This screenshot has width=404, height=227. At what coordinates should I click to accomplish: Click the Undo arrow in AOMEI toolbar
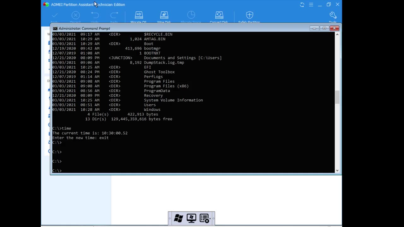95,15
